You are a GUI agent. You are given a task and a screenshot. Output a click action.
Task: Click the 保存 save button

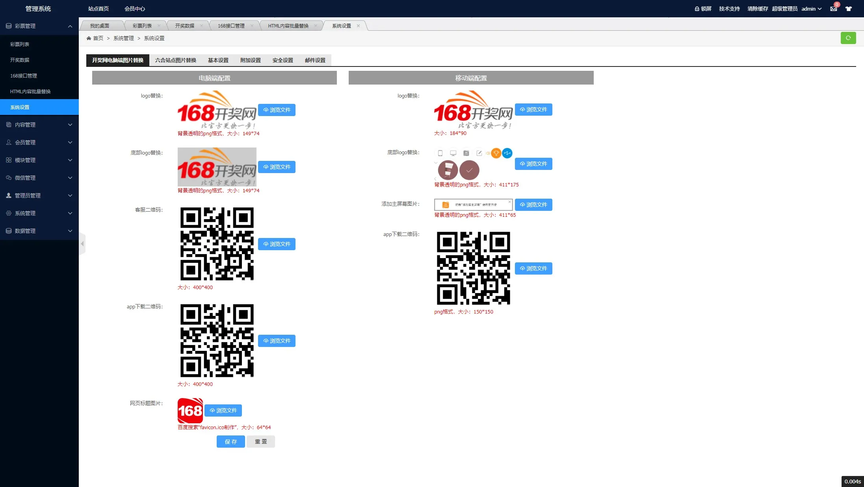[230, 442]
